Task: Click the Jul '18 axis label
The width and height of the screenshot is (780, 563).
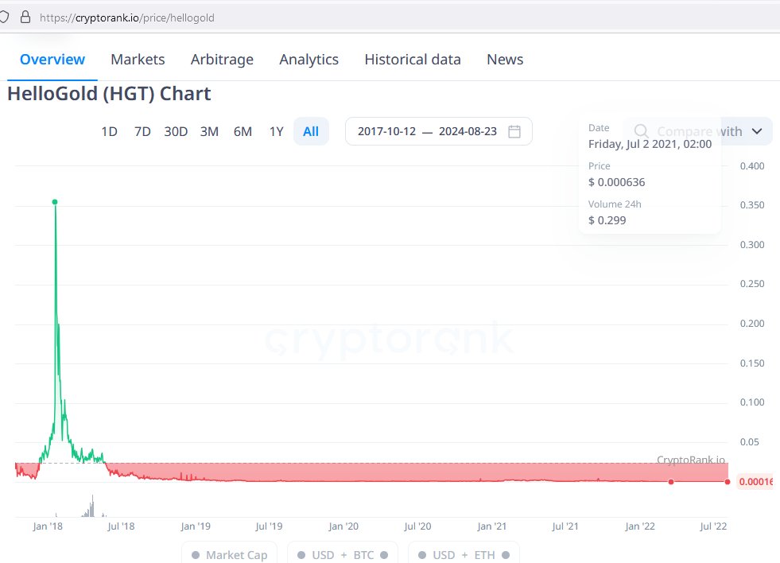Action: click(121, 526)
